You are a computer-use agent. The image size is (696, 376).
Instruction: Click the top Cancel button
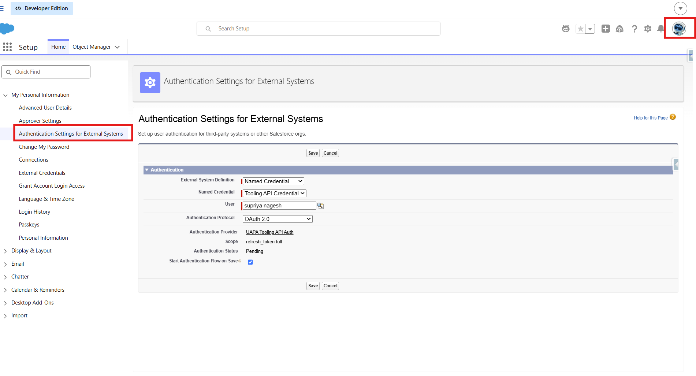pos(330,153)
